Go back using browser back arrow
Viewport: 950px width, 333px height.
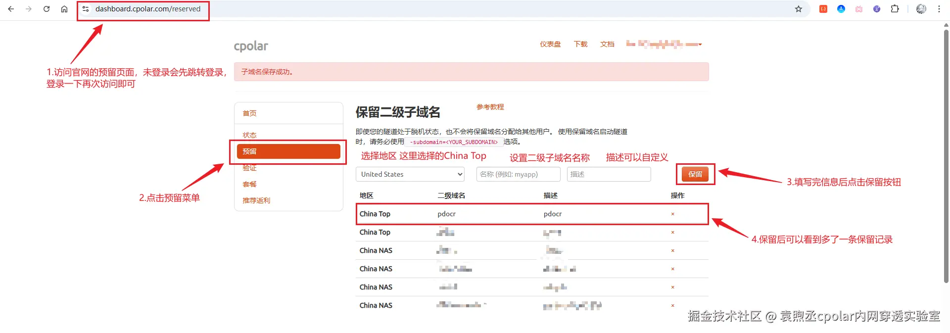tap(11, 9)
